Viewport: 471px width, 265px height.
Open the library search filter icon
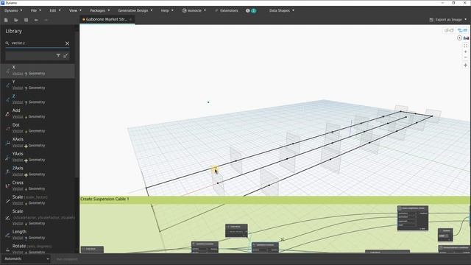58,56
